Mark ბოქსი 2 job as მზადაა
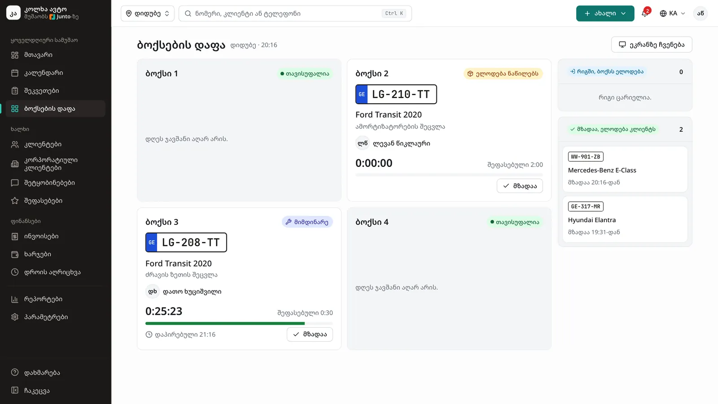The height and width of the screenshot is (404, 718). 520,186
